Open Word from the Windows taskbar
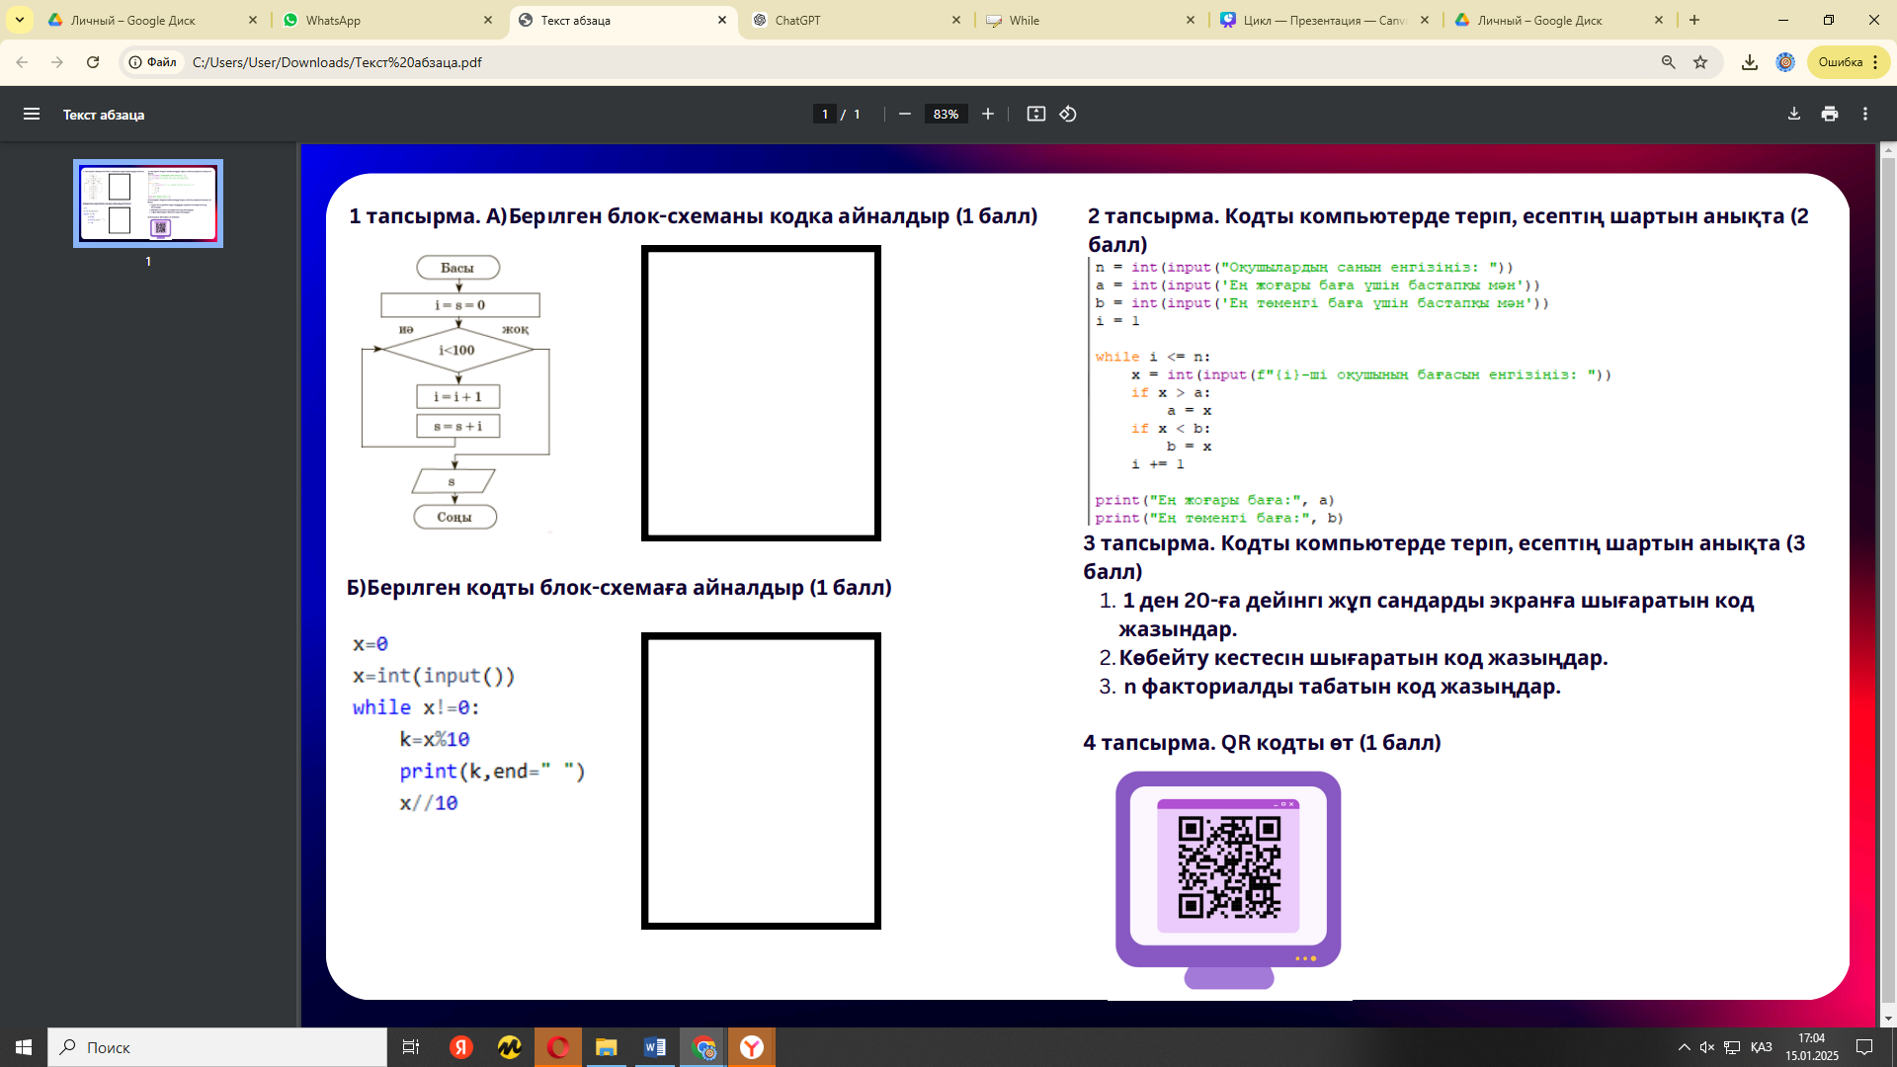Image resolution: width=1897 pixels, height=1067 pixels. [x=654, y=1047]
